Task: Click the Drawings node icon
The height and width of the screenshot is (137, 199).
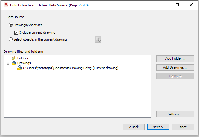Action: (14, 63)
